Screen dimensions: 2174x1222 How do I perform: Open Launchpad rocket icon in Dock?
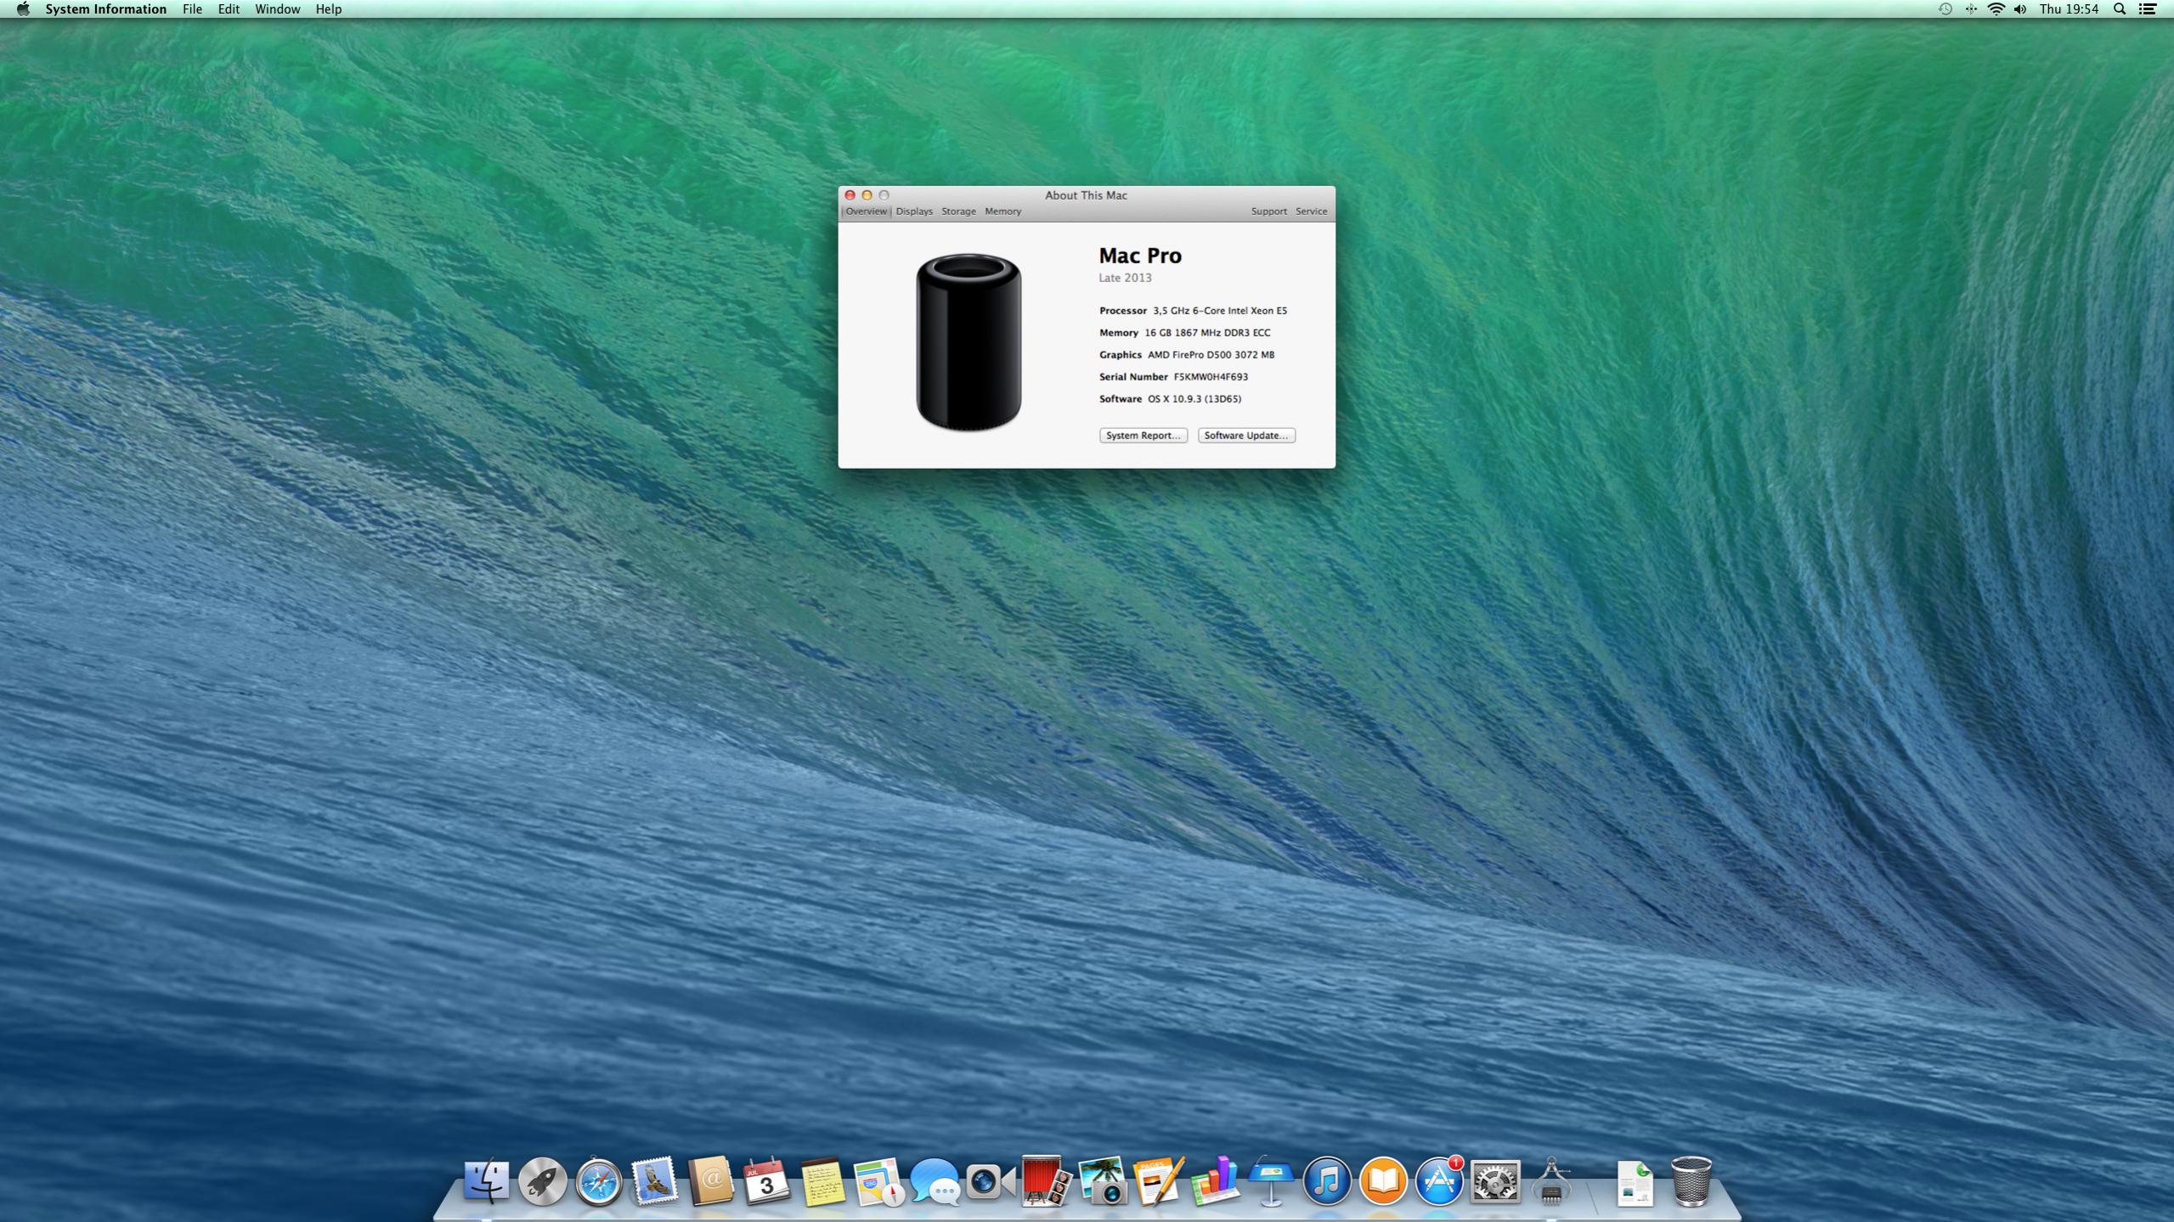pos(542,1180)
